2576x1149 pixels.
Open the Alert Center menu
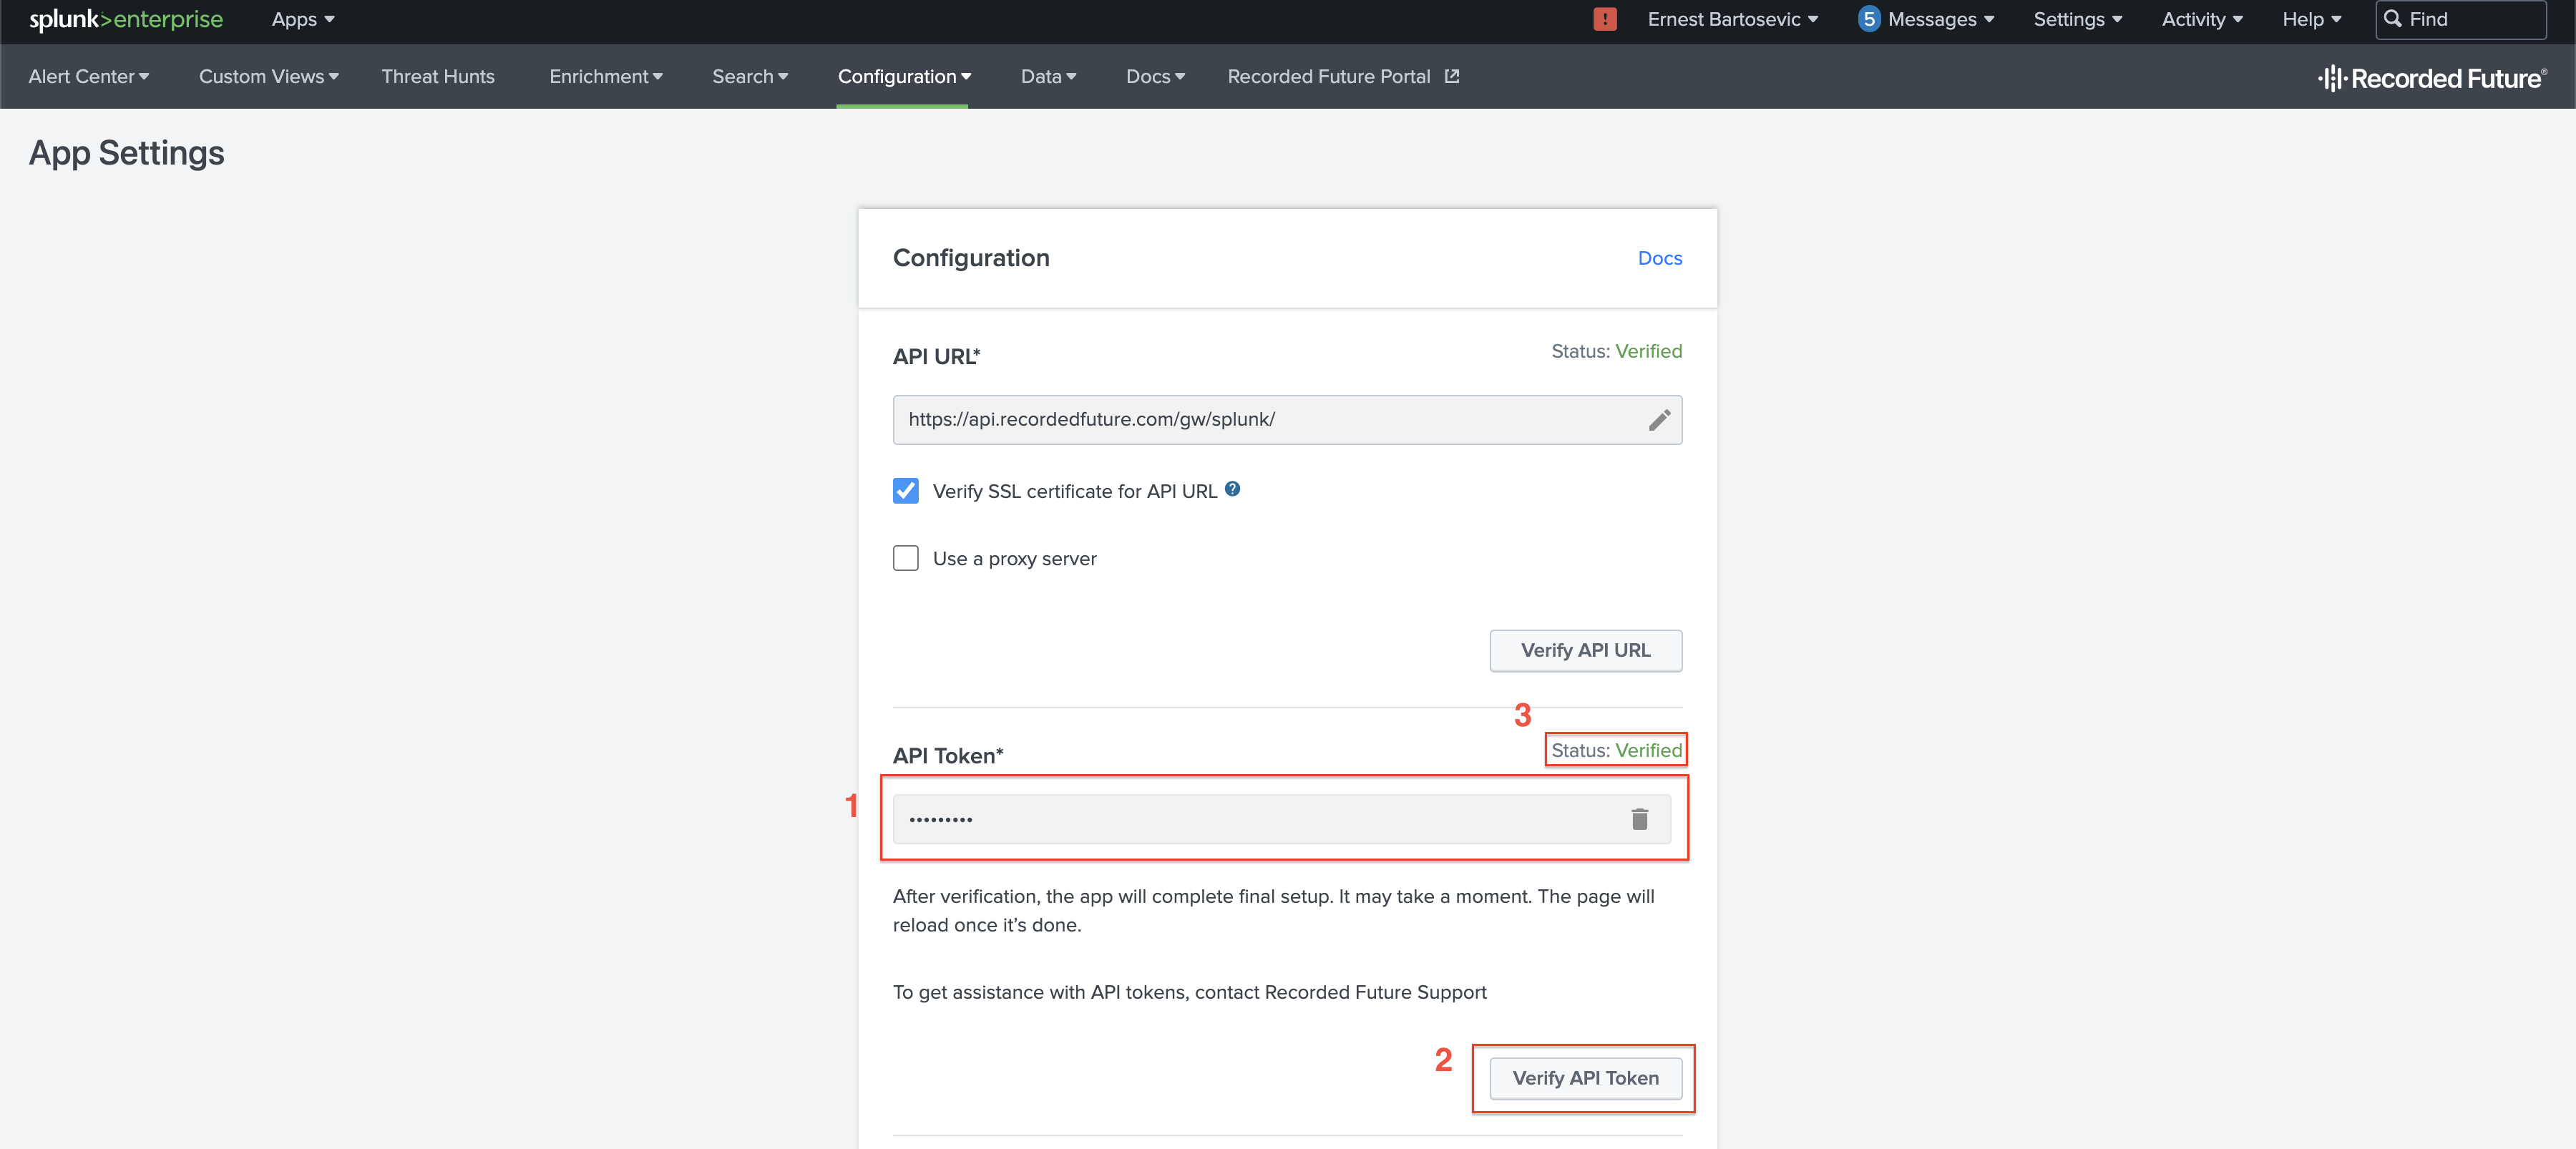88,76
